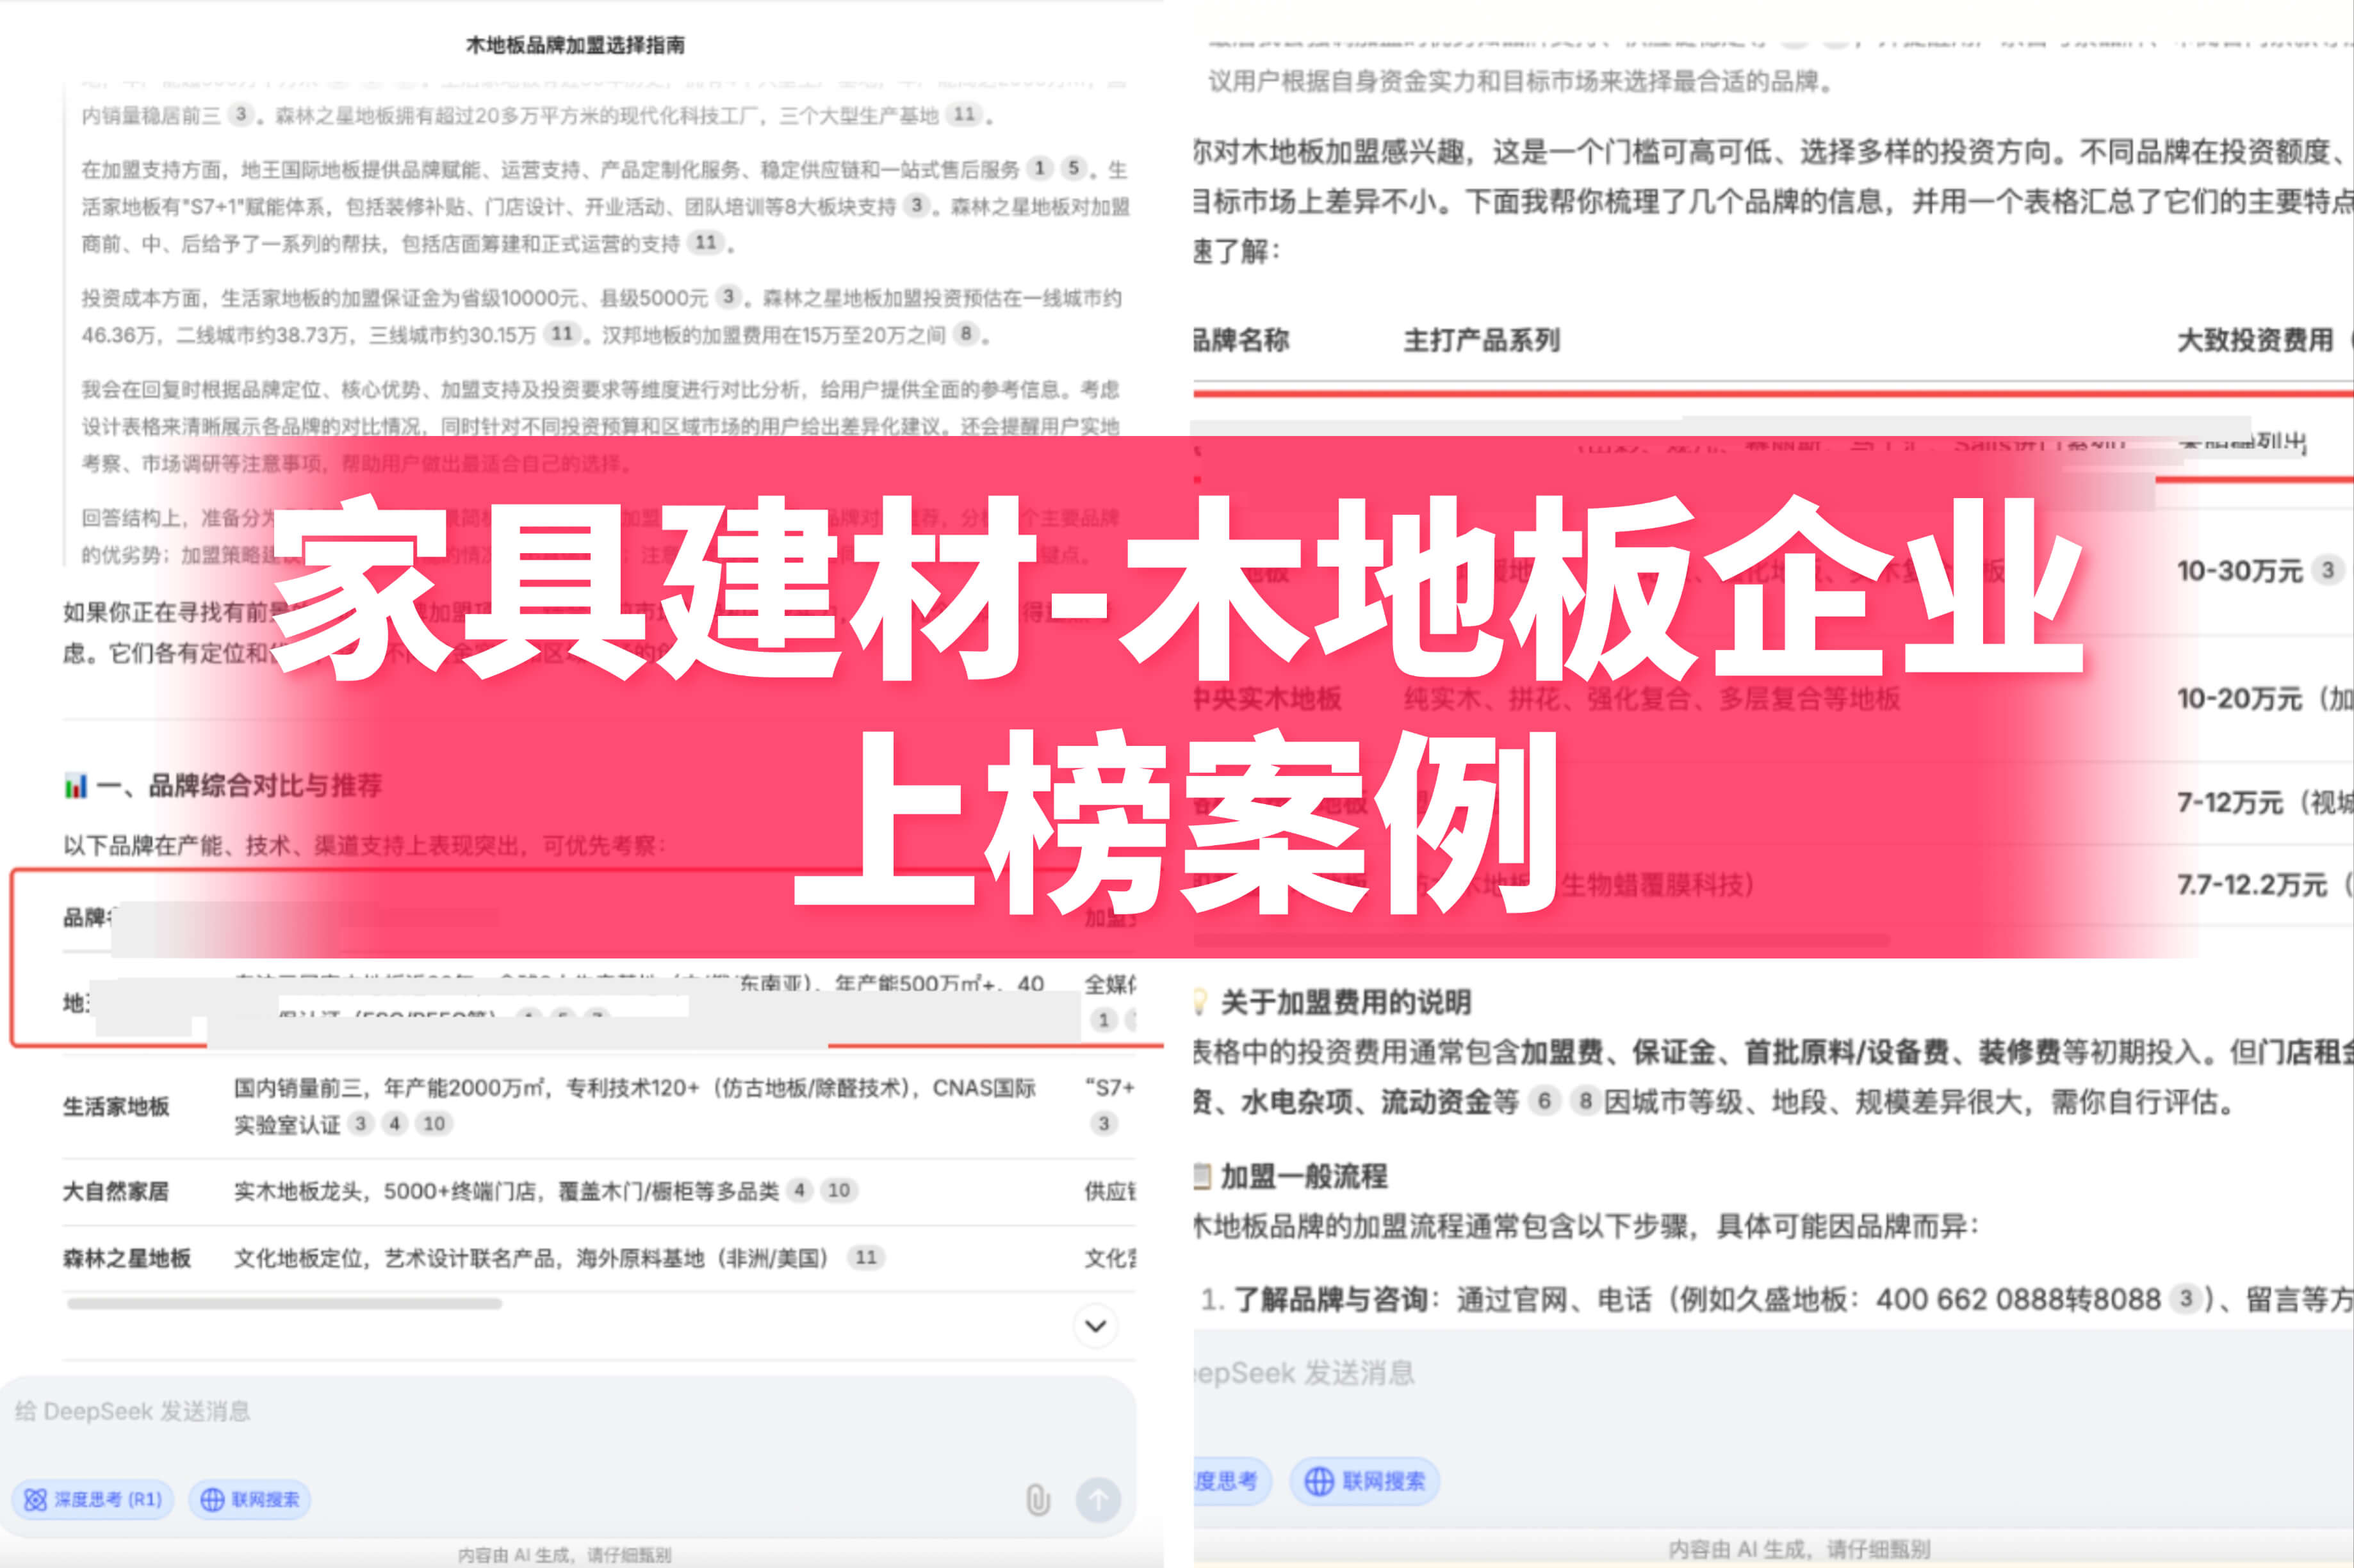2354x1568 pixels.
Task: Click citation 10 in the 大自然家居 row
Action: point(838,1190)
